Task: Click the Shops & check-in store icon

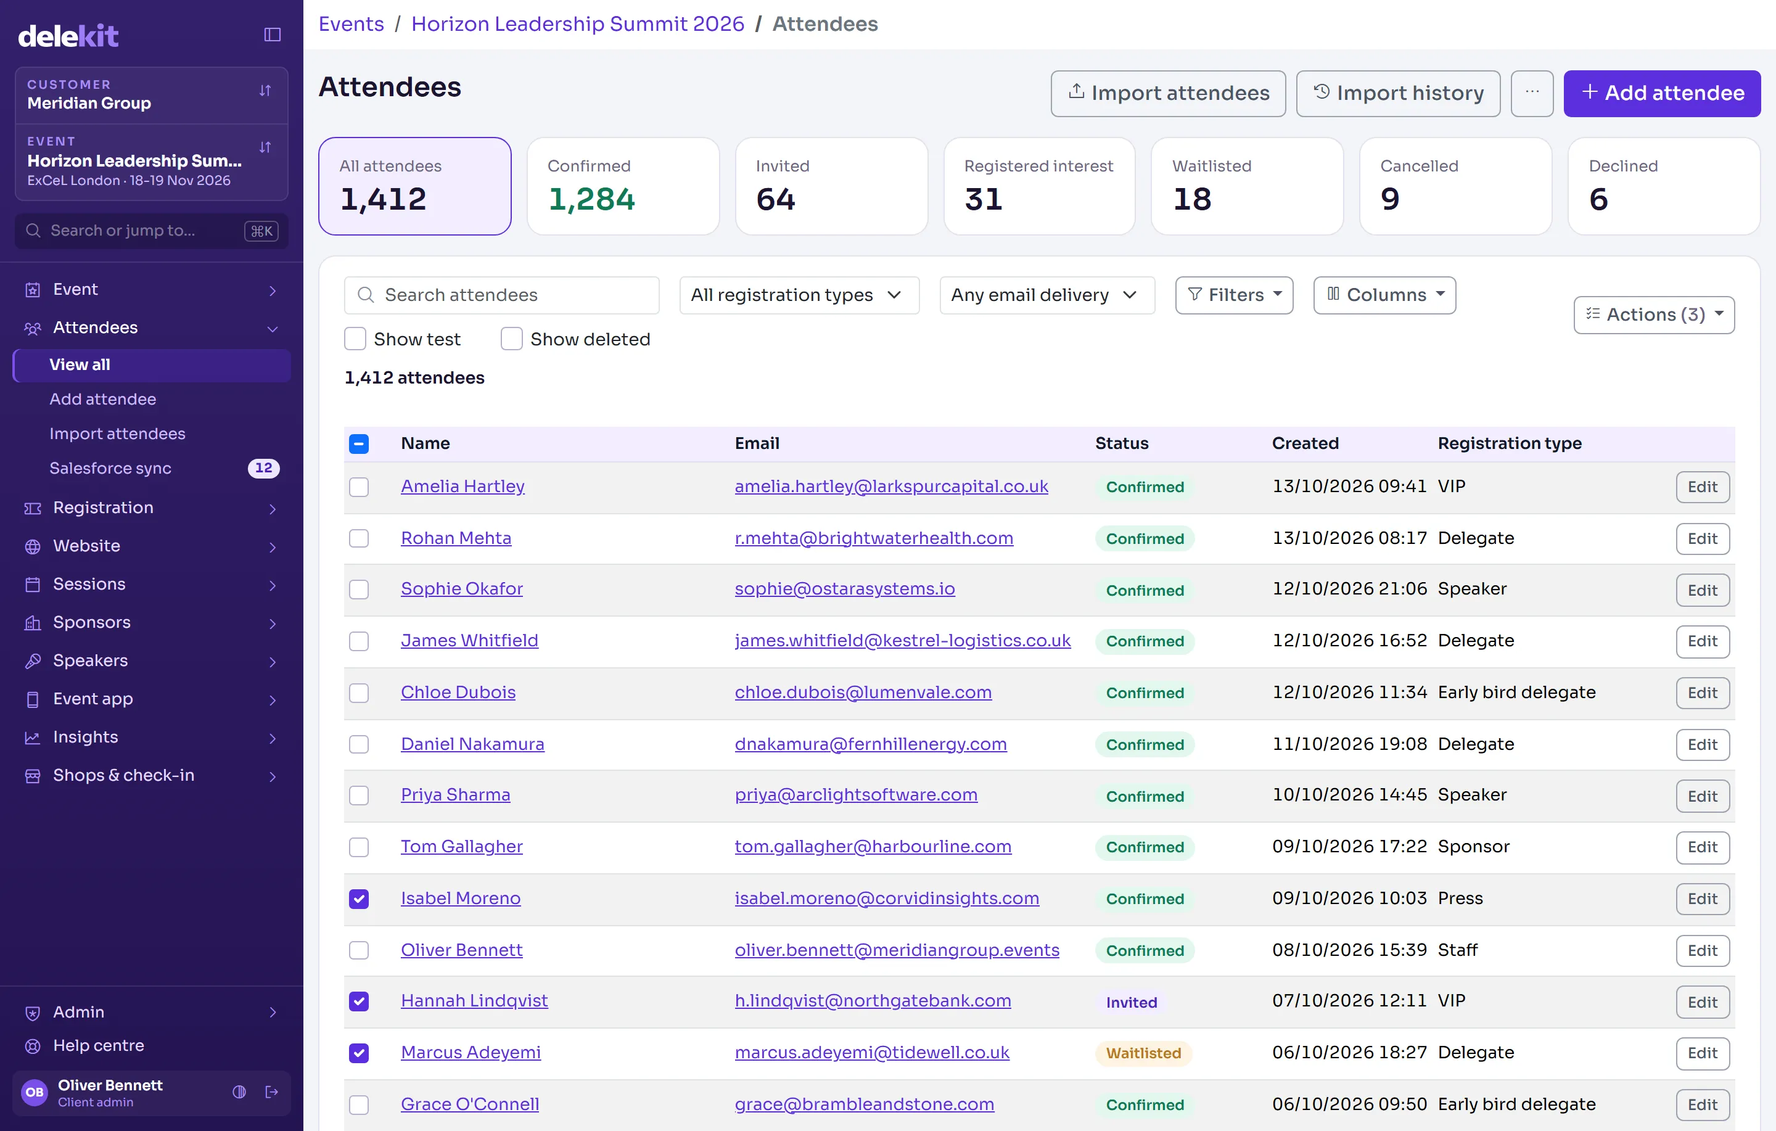Action: [x=33, y=776]
